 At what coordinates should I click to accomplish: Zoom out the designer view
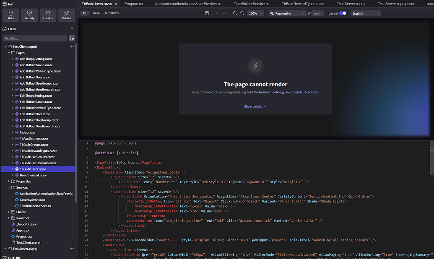point(235,13)
